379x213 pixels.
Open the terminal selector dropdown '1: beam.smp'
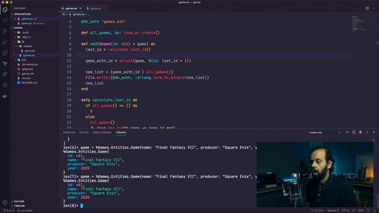point(325,133)
